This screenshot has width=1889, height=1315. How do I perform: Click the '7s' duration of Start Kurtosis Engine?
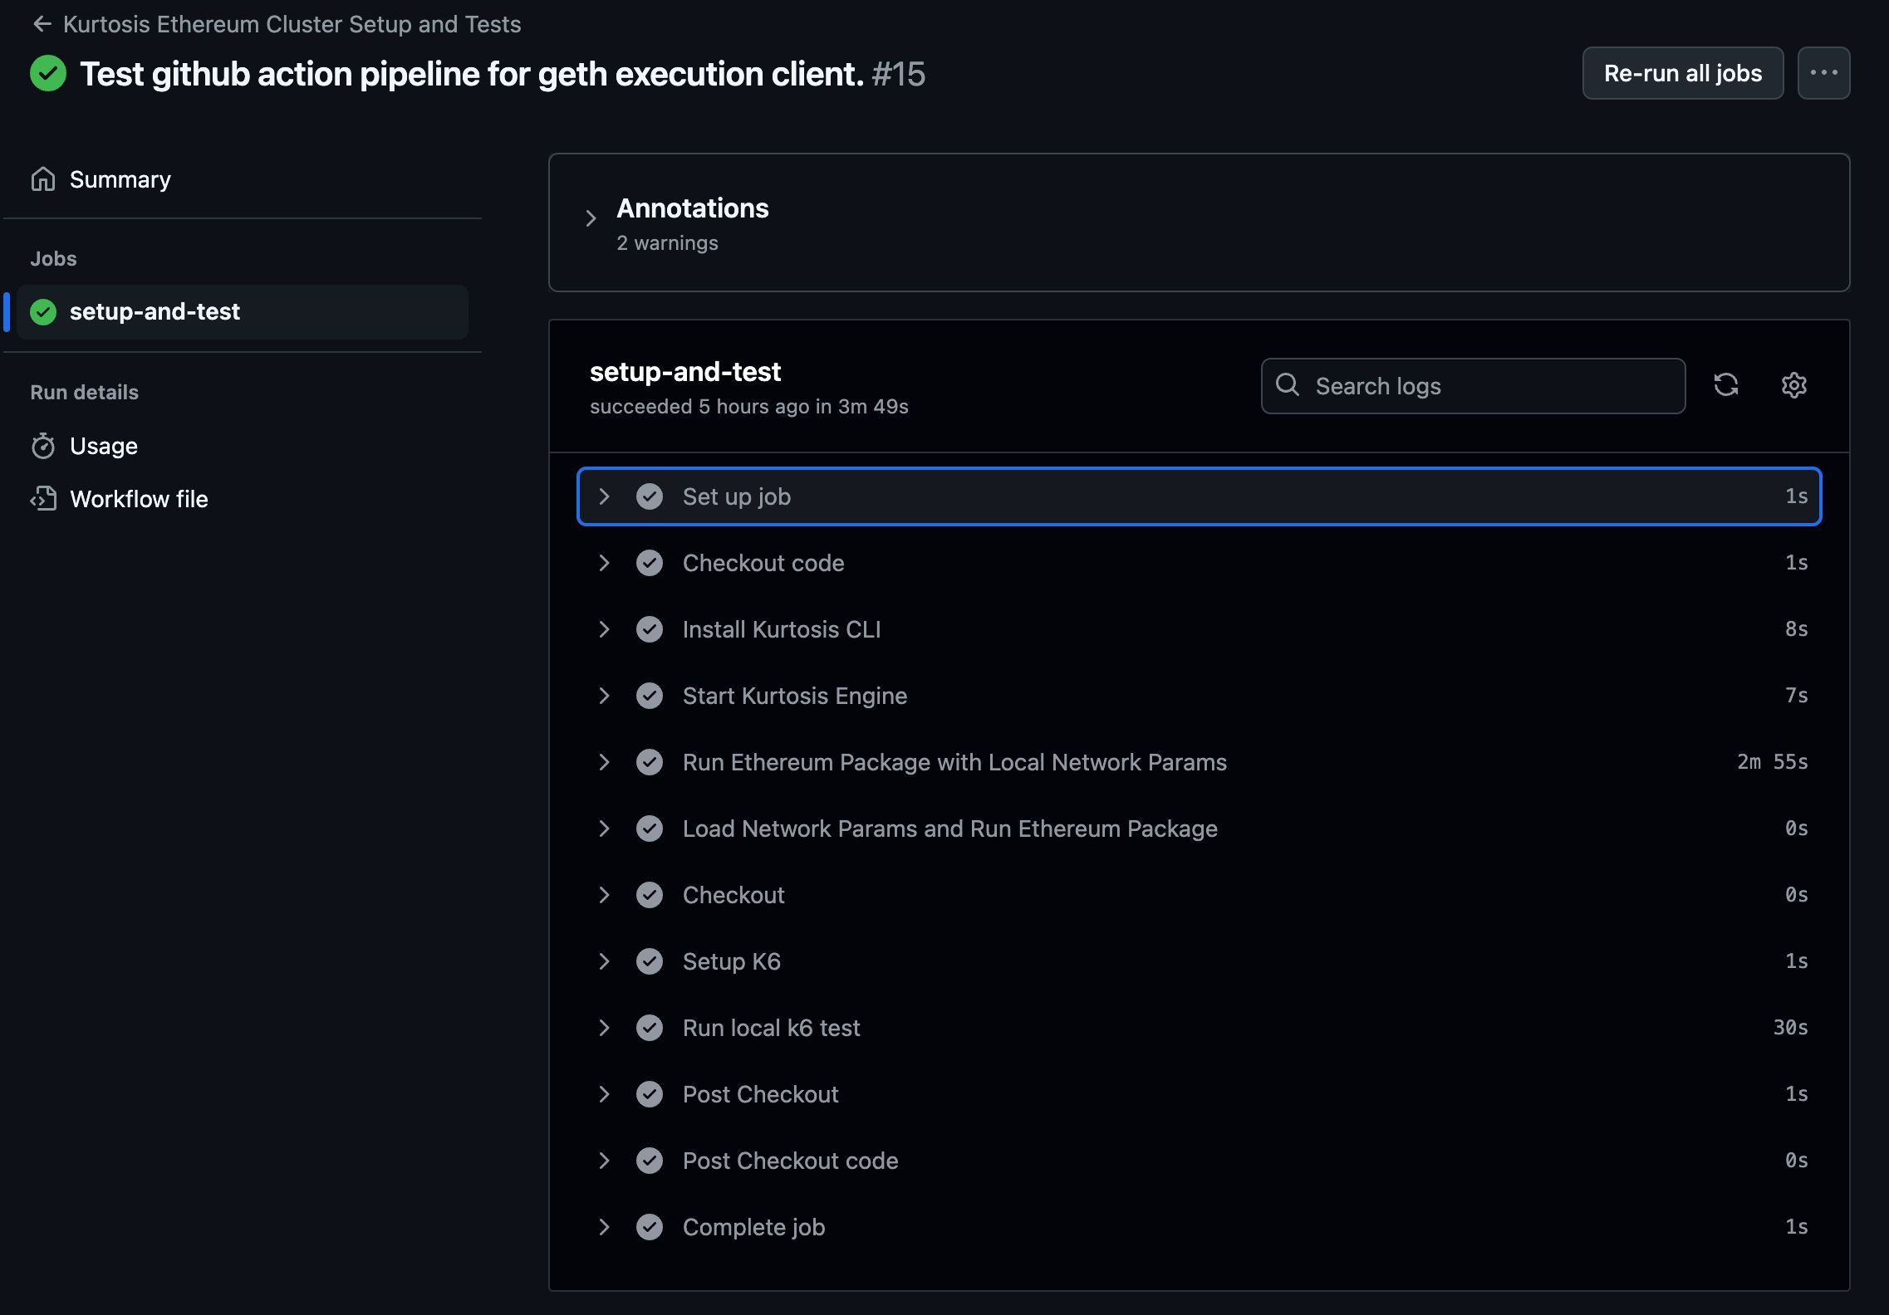[x=1796, y=696]
